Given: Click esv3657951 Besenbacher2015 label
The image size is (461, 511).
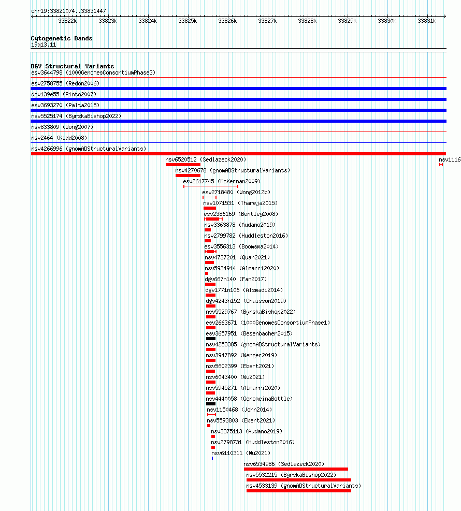Looking at the screenshot, I should coord(250,334).
